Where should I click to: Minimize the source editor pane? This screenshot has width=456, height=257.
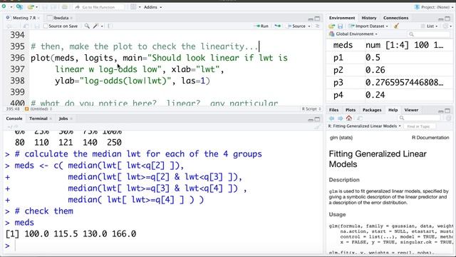click(311, 19)
